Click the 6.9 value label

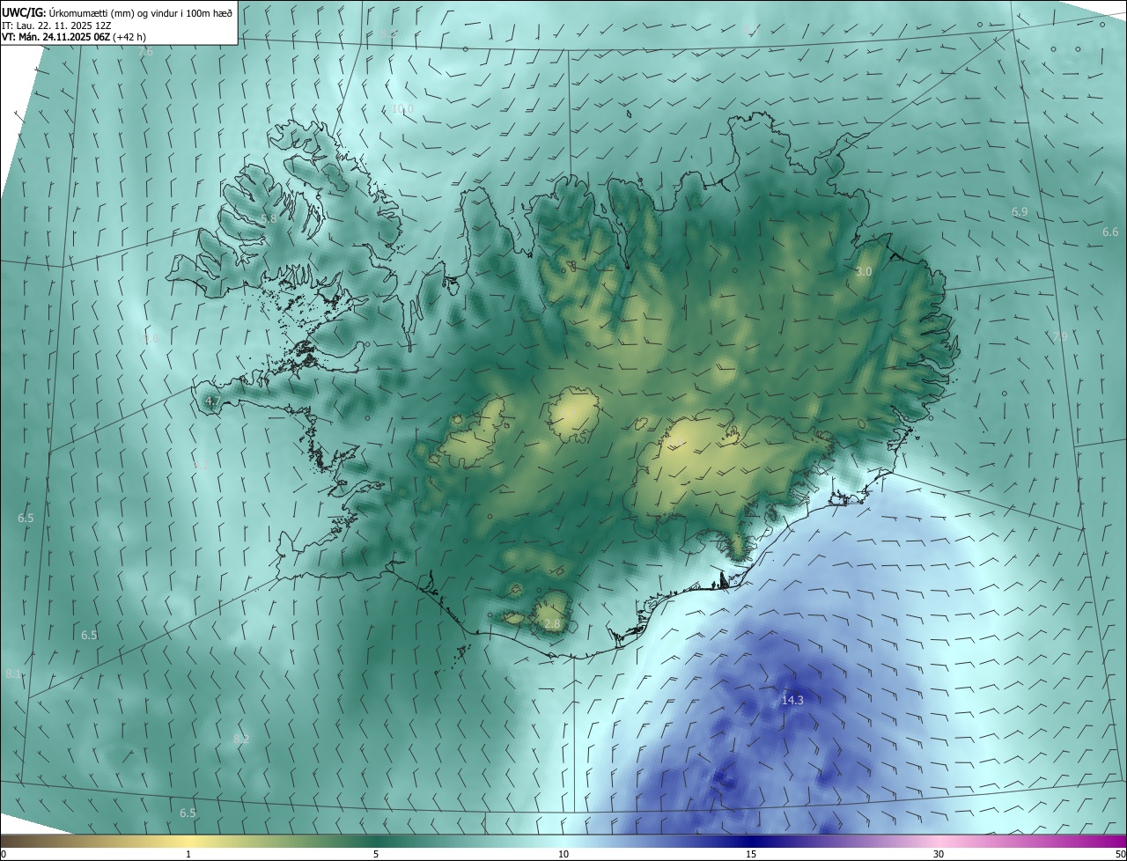[x=1020, y=212]
